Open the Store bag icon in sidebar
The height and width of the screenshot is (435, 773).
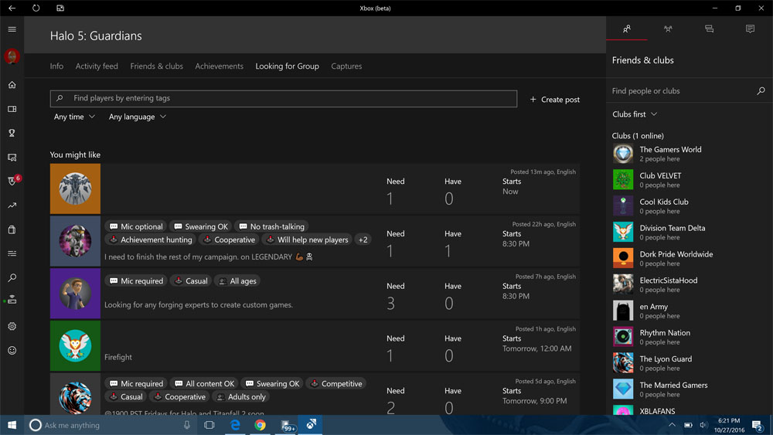(x=12, y=229)
